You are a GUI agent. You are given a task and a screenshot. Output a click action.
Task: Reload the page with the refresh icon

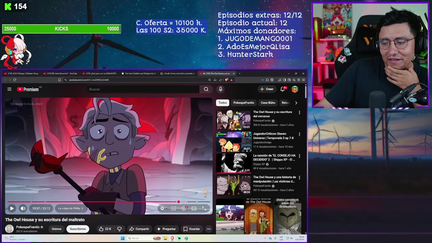(15, 80)
